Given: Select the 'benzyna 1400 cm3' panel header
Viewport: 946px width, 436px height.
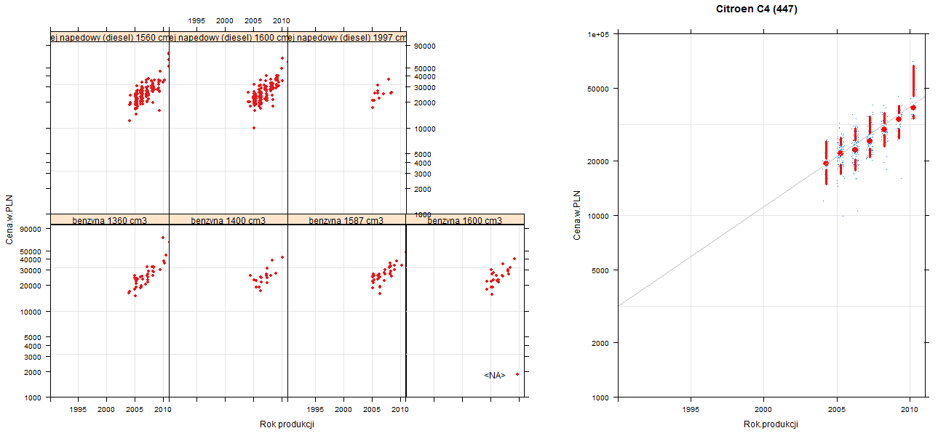Looking at the screenshot, I should click(228, 220).
